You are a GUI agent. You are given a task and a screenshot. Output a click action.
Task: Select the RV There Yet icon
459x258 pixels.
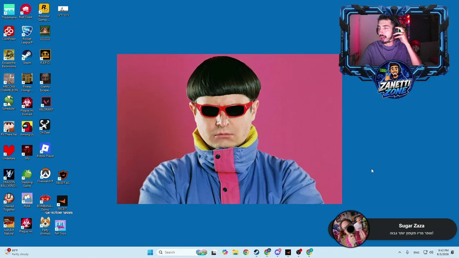[9, 128]
